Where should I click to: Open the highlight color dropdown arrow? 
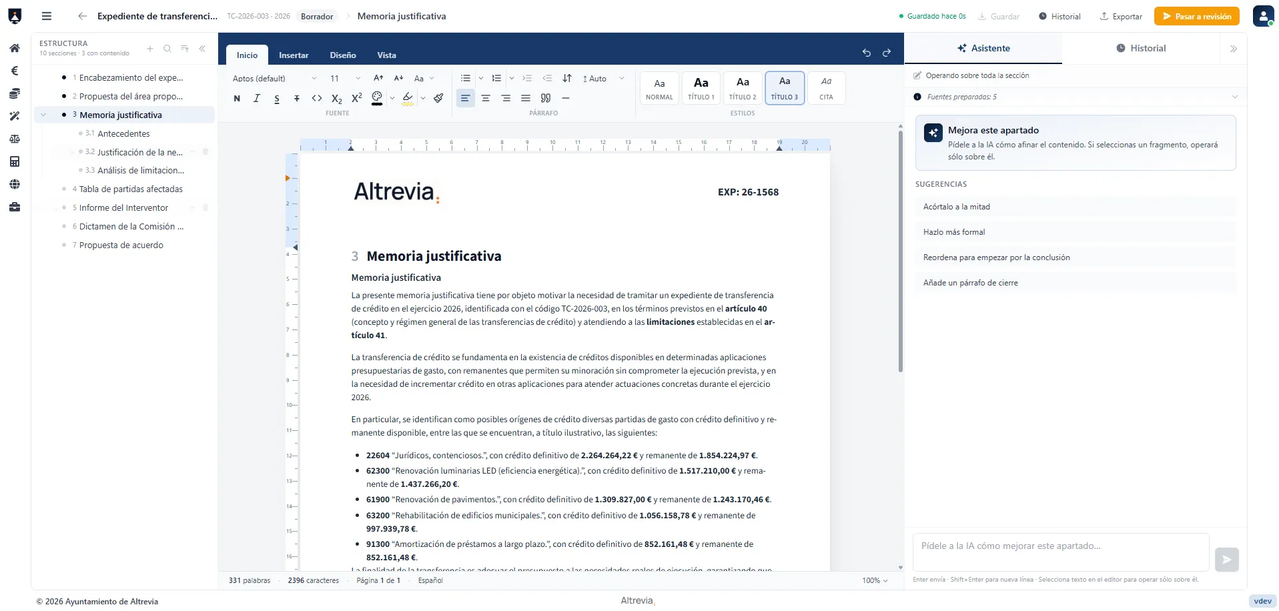(423, 98)
